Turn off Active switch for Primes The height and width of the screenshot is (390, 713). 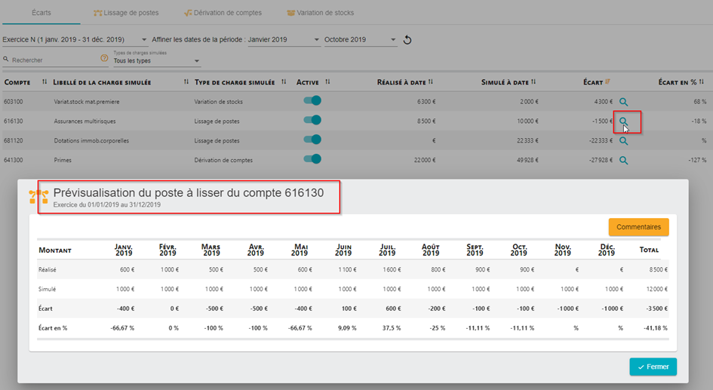[x=311, y=159]
